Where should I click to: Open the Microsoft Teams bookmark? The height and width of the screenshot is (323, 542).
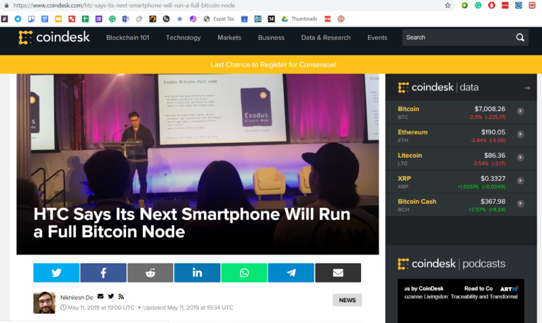125,19
